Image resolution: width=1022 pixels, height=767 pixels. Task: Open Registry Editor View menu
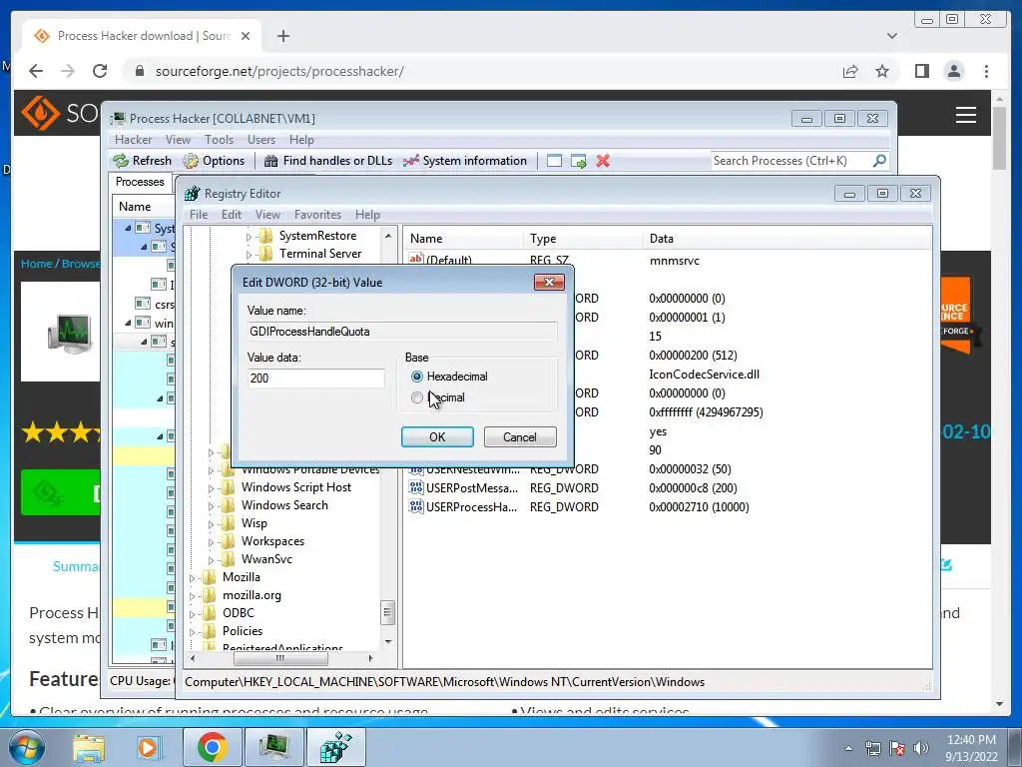[267, 215]
